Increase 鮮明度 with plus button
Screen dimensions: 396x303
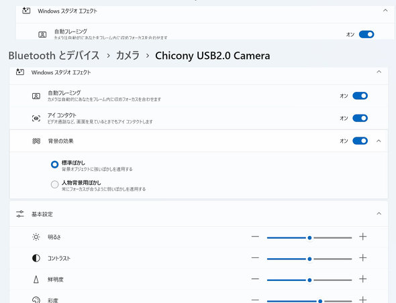362,279
